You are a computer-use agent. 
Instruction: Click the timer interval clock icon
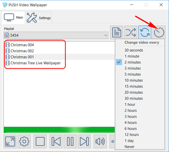click(x=159, y=32)
